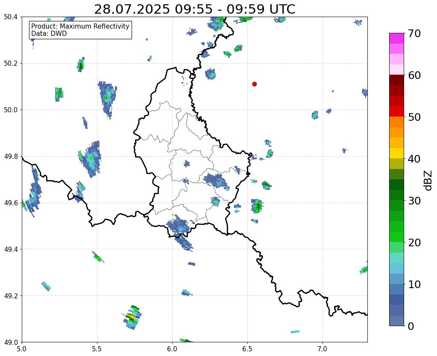Select the 30 dBZ colorbar label
The height and width of the screenshot is (356, 437).
(x=414, y=201)
